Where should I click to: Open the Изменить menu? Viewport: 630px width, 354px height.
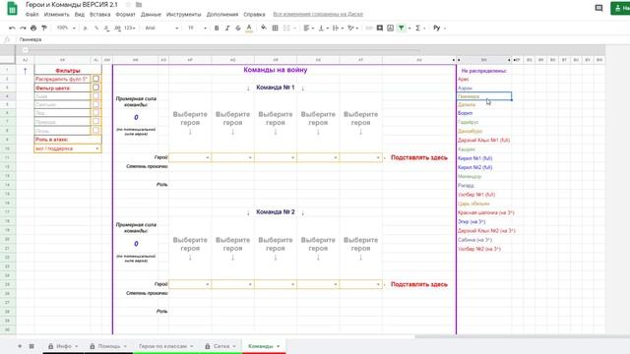(x=57, y=15)
